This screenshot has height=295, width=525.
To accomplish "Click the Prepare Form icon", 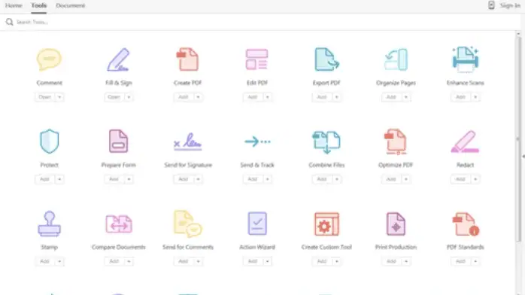I will point(119,141).
